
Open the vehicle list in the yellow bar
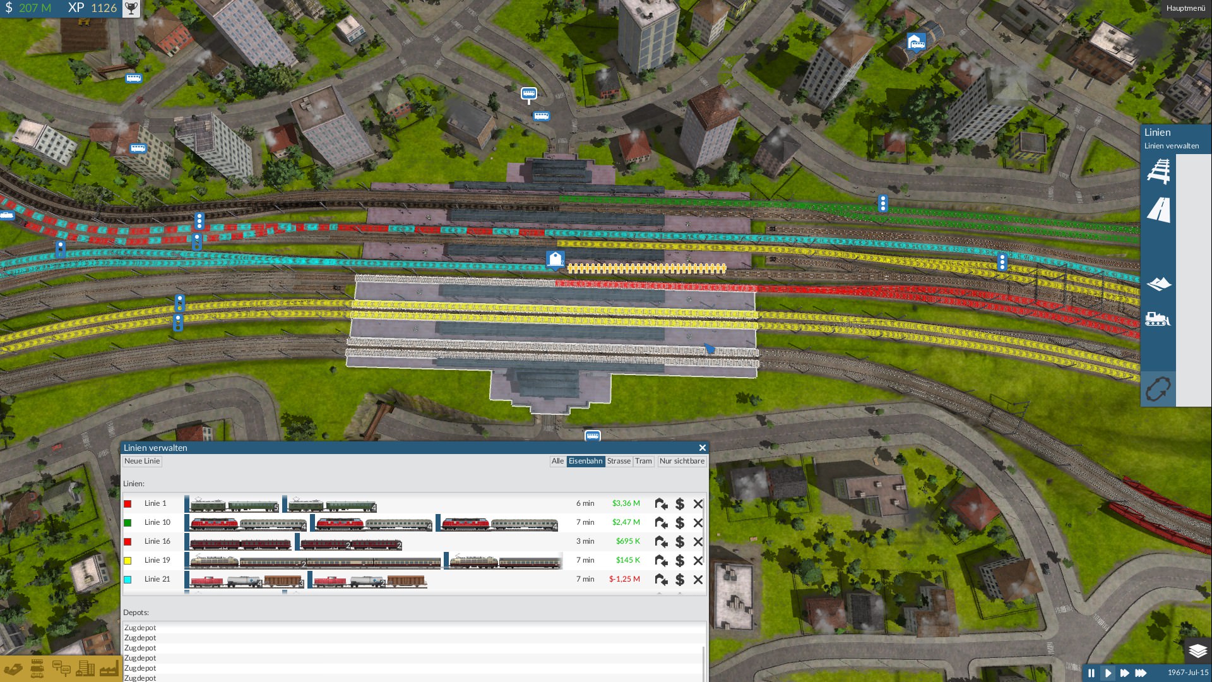37,669
